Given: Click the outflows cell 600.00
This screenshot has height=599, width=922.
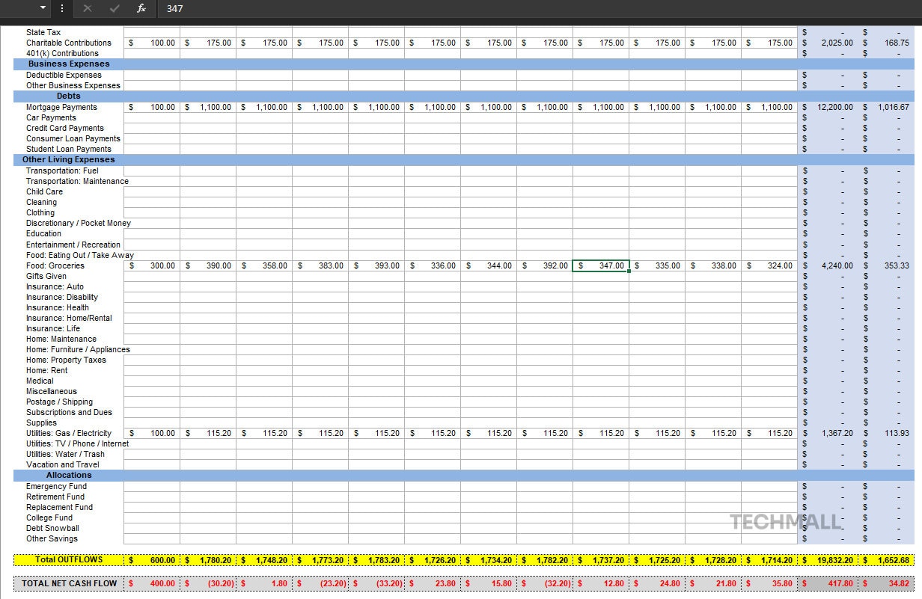Looking at the screenshot, I should pyautogui.click(x=152, y=560).
